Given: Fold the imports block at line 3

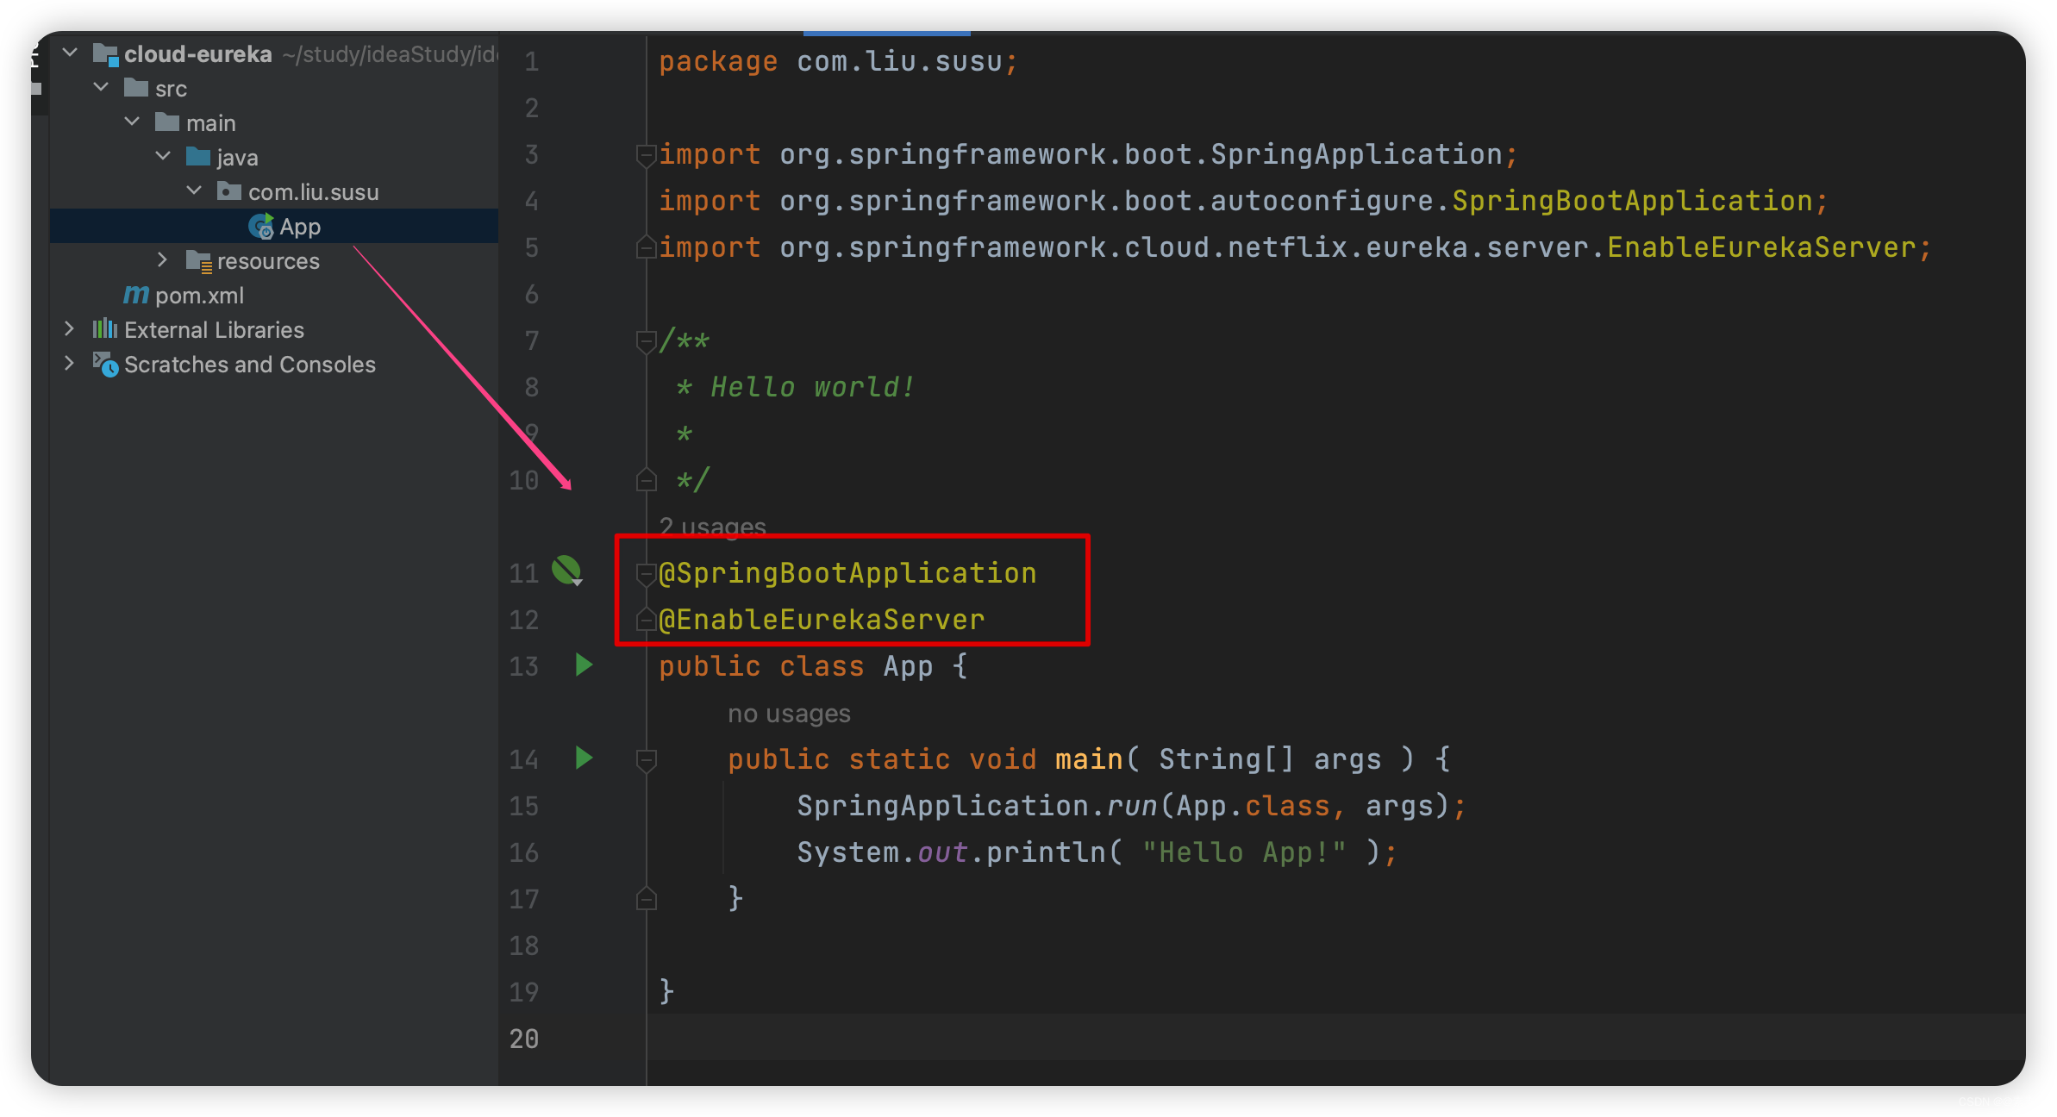Looking at the screenshot, I should [x=646, y=155].
